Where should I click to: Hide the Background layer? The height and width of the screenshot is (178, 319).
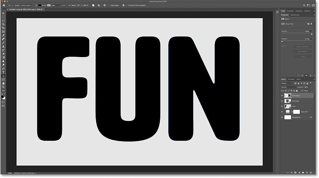pos(282,117)
